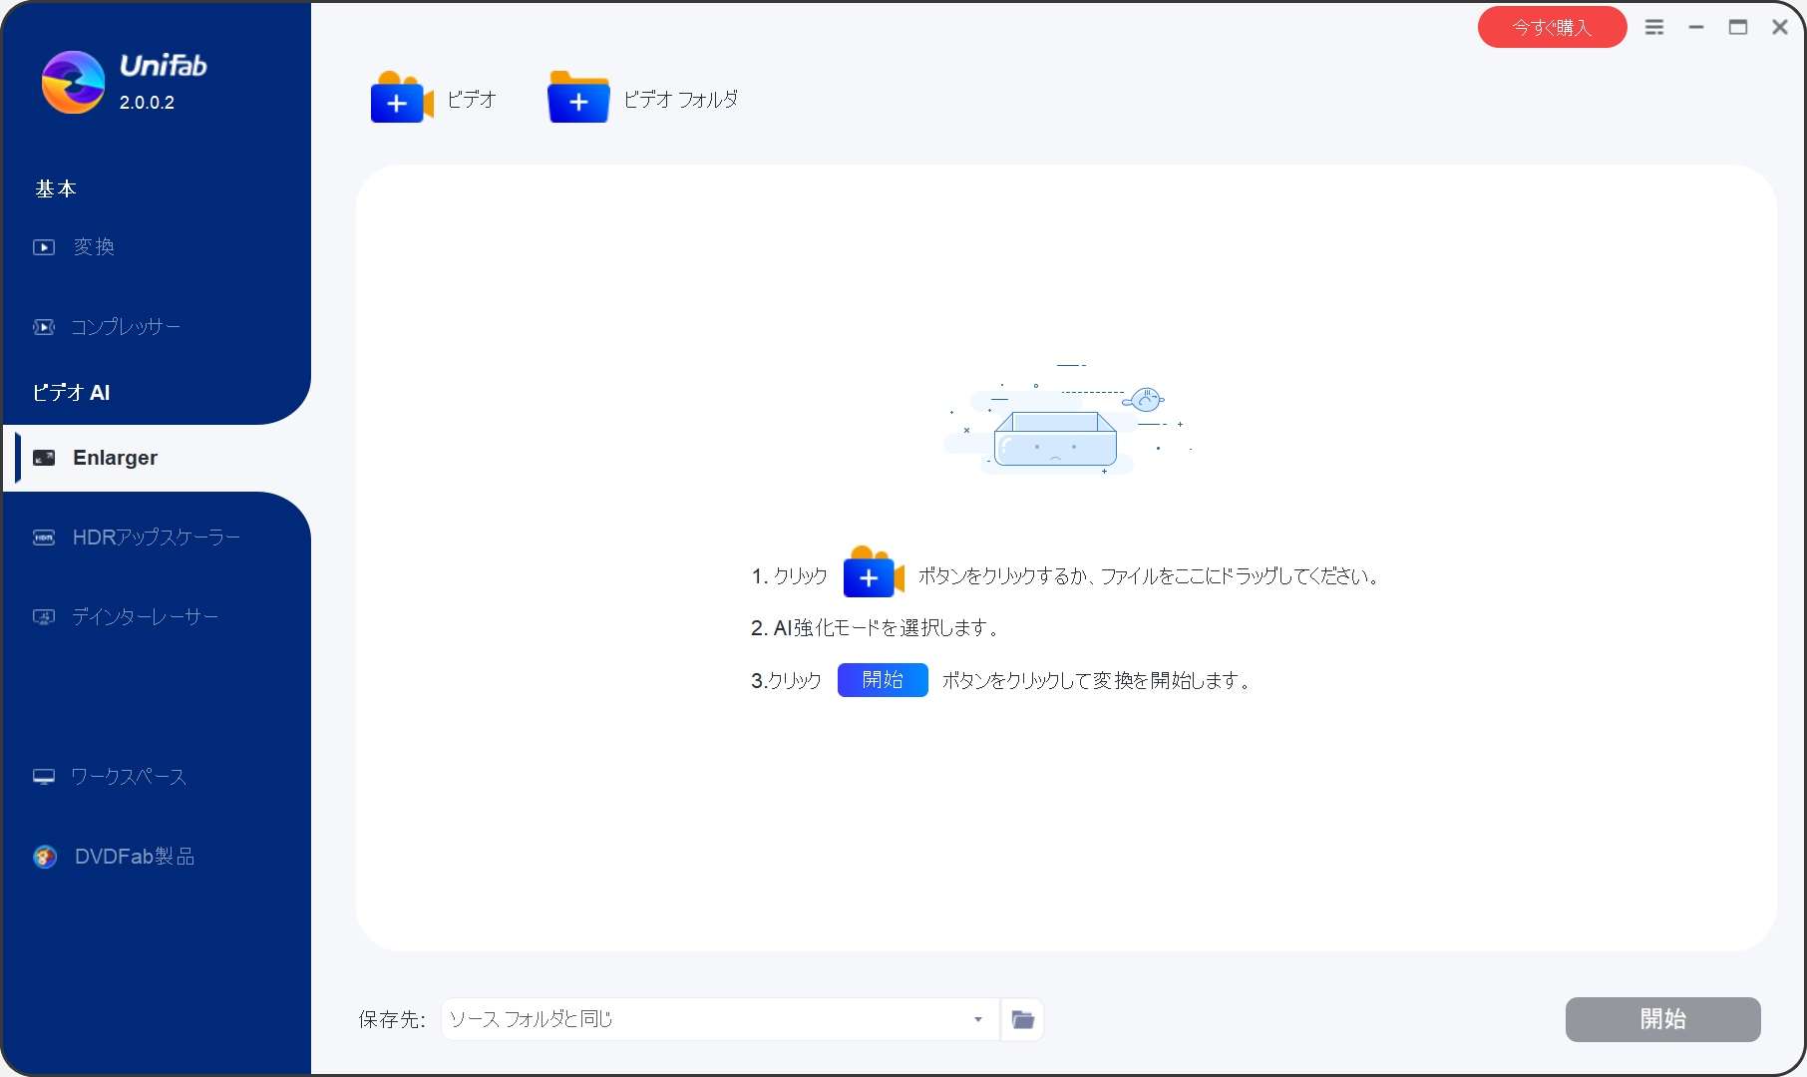This screenshot has height=1077, width=1807.
Task: Minimize the Unifab window
Action: coord(1696,28)
